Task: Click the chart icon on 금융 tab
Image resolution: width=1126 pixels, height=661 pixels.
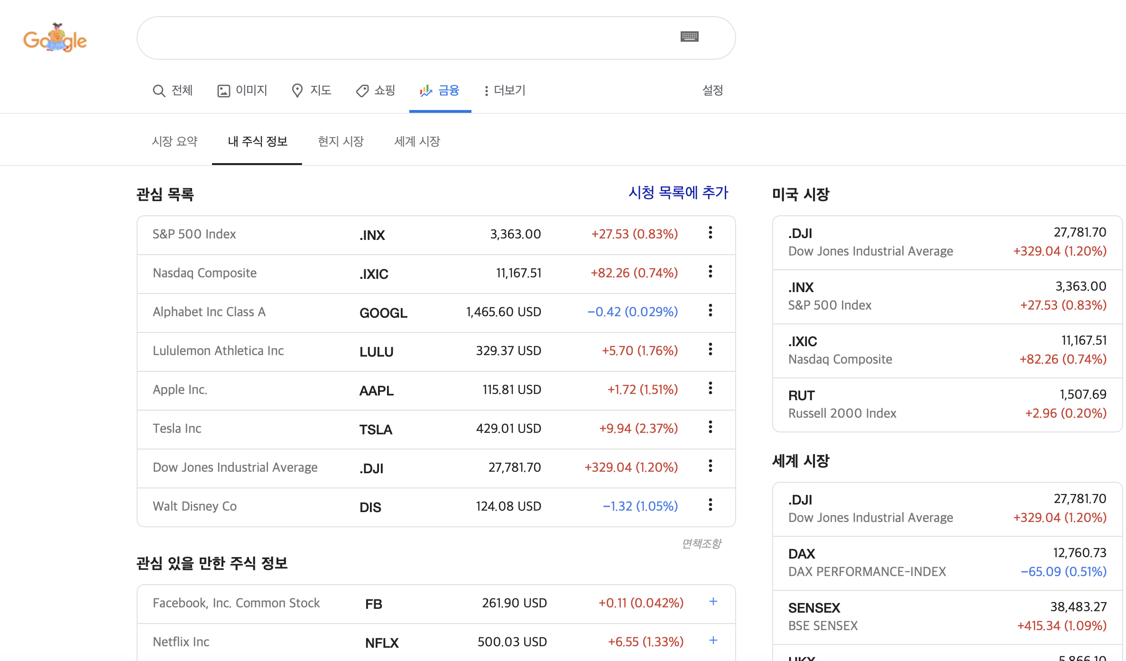Action: pos(426,91)
